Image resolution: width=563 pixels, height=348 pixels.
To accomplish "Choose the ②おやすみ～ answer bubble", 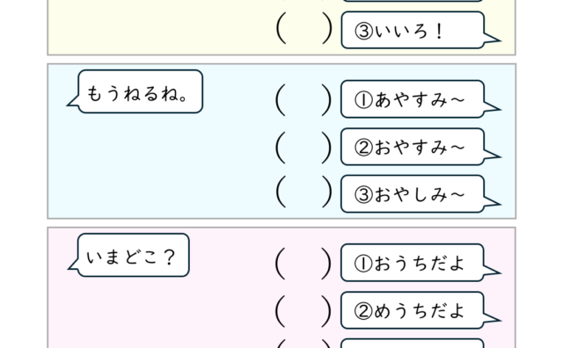I will tap(413, 147).
